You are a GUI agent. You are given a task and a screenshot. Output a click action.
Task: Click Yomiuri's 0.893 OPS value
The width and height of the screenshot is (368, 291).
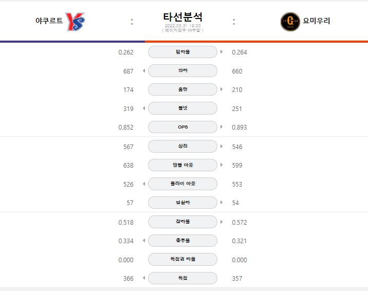(x=240, y=128)
